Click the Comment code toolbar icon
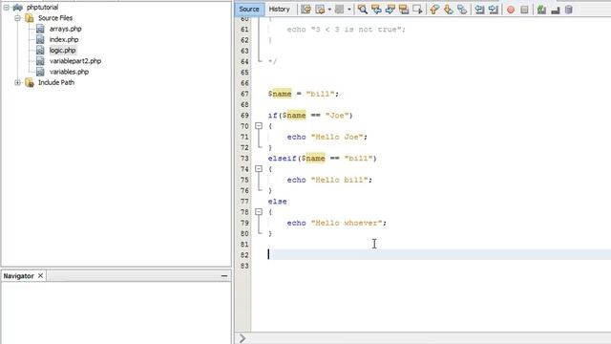 point(541,10)
